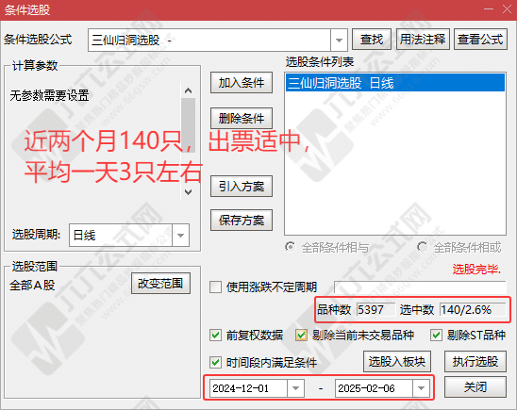Image resolution: width=517 pixels, height=410 pixels.
Task: Click the scroll up arrow in 计算参数 panel
Action: point(188,90)
